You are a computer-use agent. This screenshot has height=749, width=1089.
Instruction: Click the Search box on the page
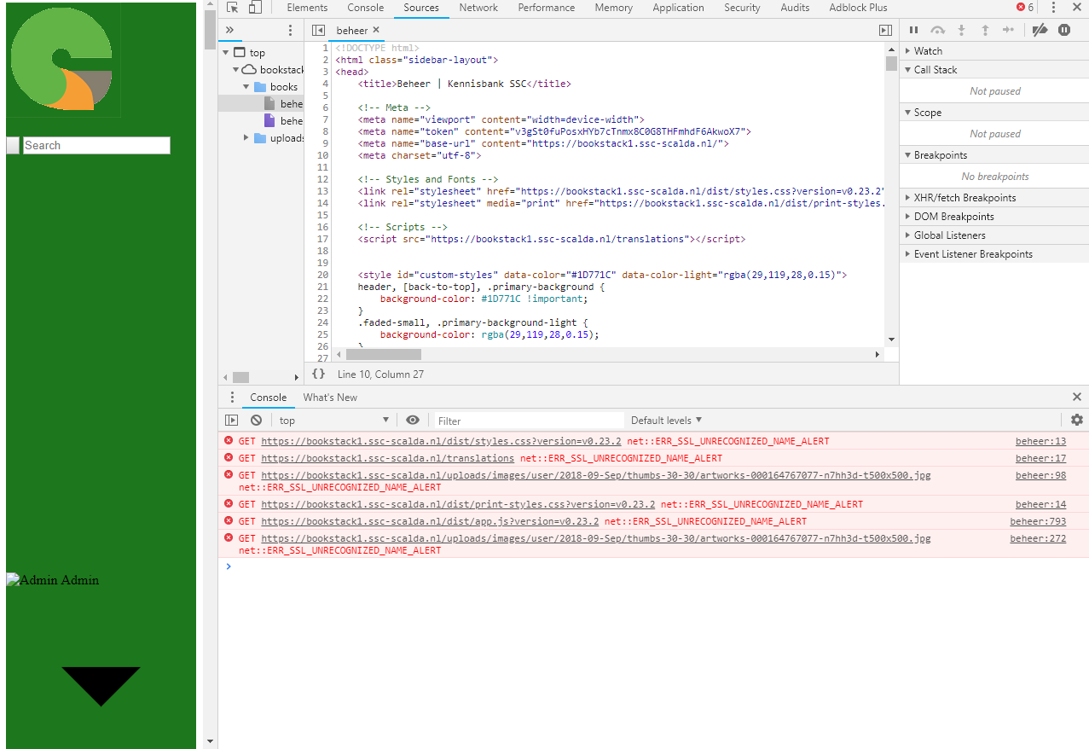pyautogui.click(x=96, y=146)
